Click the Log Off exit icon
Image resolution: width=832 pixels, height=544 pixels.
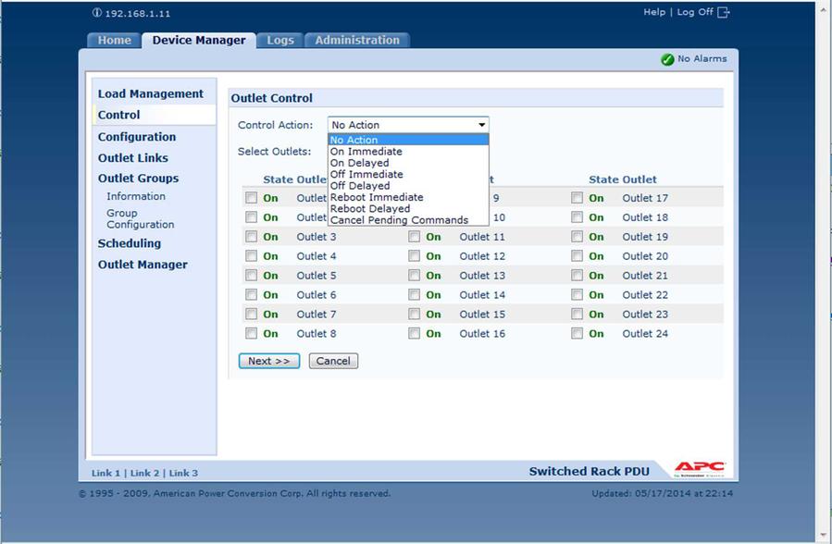(x=724, y=12)
